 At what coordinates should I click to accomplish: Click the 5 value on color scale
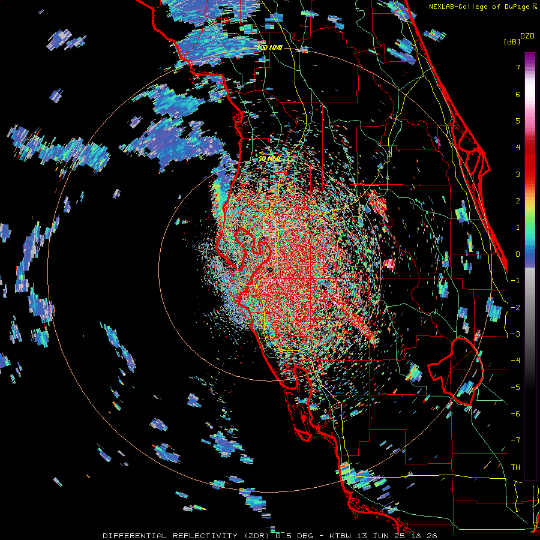pyautogui.click(x=518, y=121)
